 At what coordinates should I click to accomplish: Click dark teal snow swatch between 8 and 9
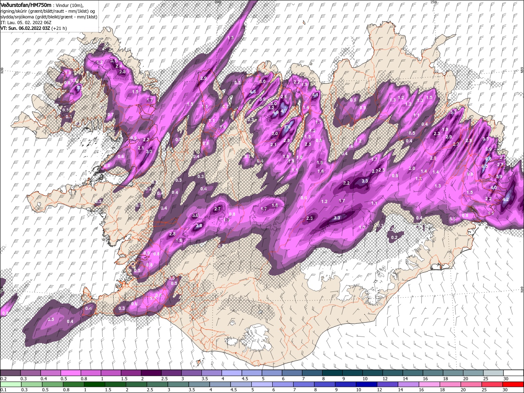pyautogui.click(x=332, y=373)
